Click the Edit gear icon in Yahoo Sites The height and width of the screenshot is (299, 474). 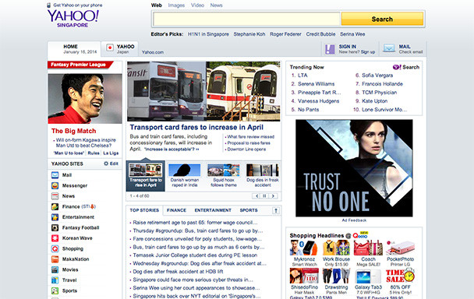pyautogui.click(x=106, y=164)
